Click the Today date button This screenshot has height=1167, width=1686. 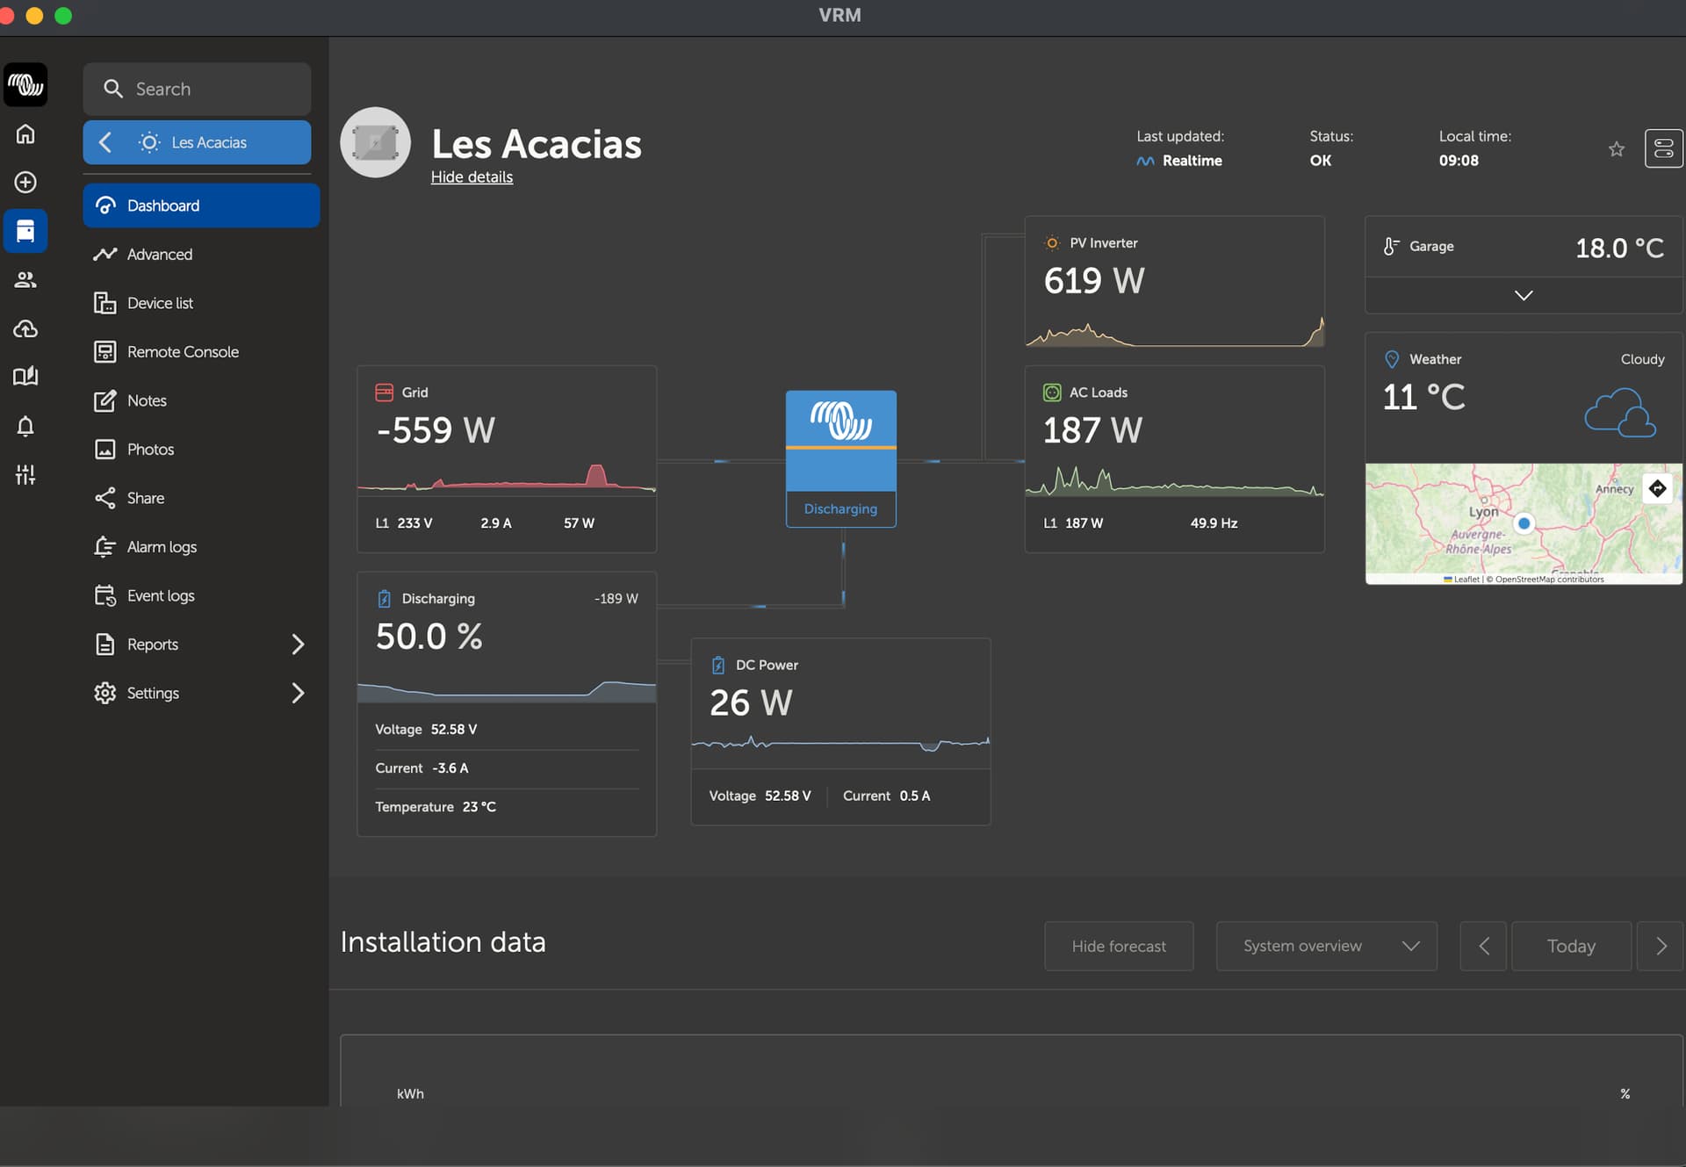click(1570, 946)
